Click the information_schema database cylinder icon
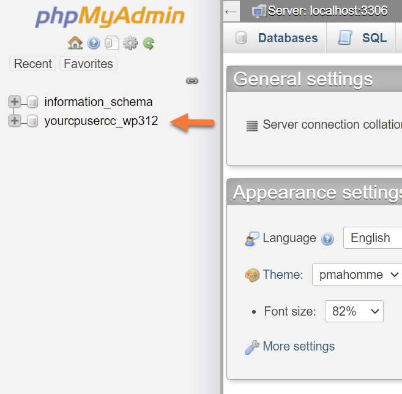Viewport: 402px width, 394px height. coord(32,102)
